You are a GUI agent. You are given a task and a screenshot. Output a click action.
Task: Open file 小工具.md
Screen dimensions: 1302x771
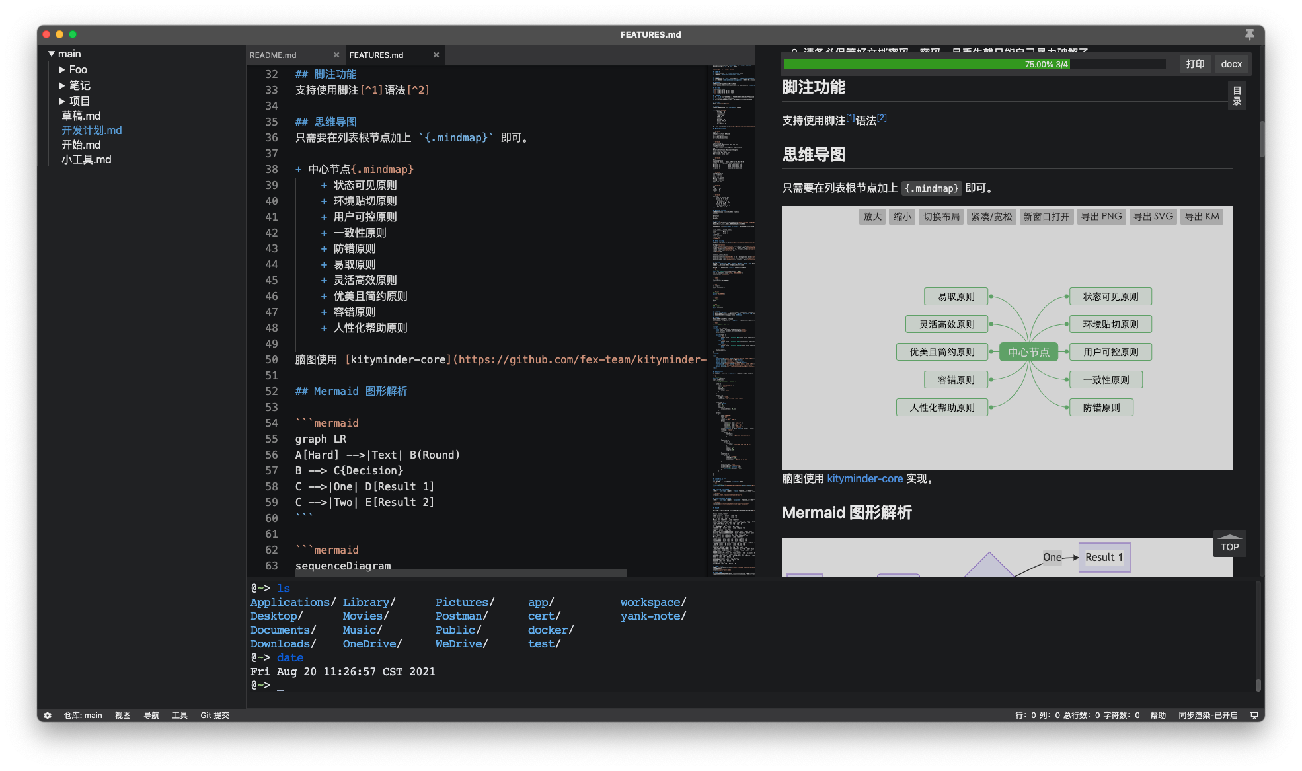(x=87, y=159)
